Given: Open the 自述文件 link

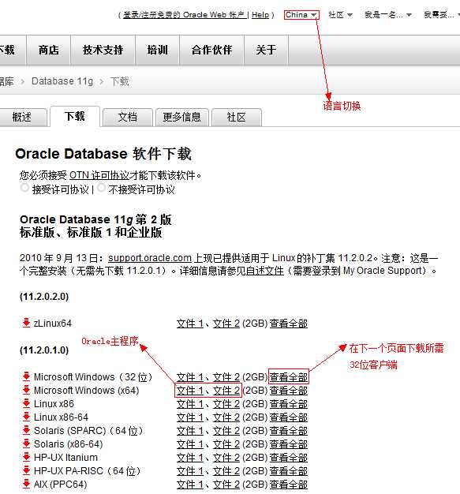Looking at the screenshot, I should pos(264,271).
